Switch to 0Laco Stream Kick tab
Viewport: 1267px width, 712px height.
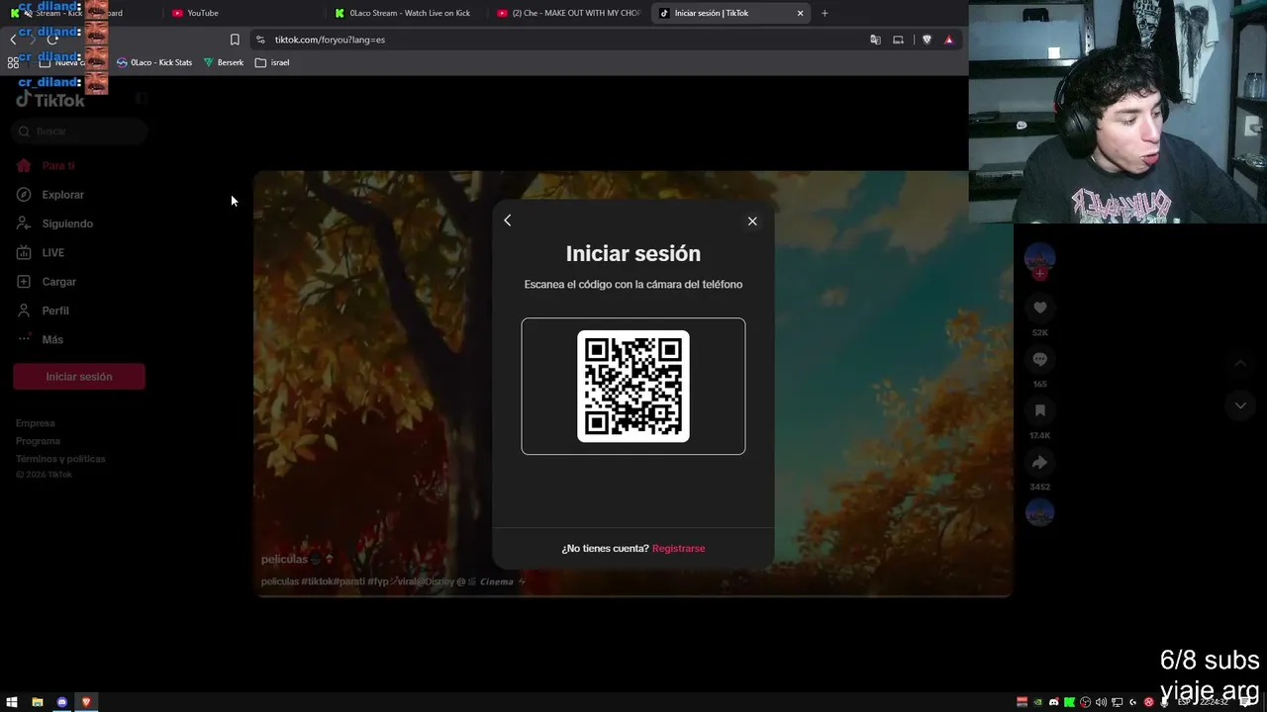point(406,13)
